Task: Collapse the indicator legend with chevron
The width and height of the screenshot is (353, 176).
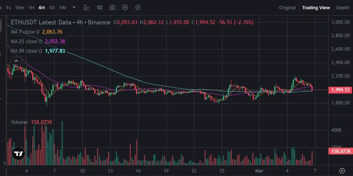Action: pos(16,61)
